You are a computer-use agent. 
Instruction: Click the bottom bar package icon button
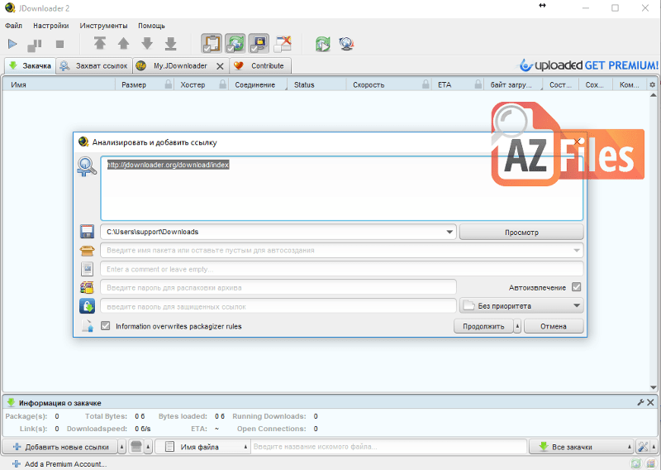pyautogui.click(x=136, y=447)
